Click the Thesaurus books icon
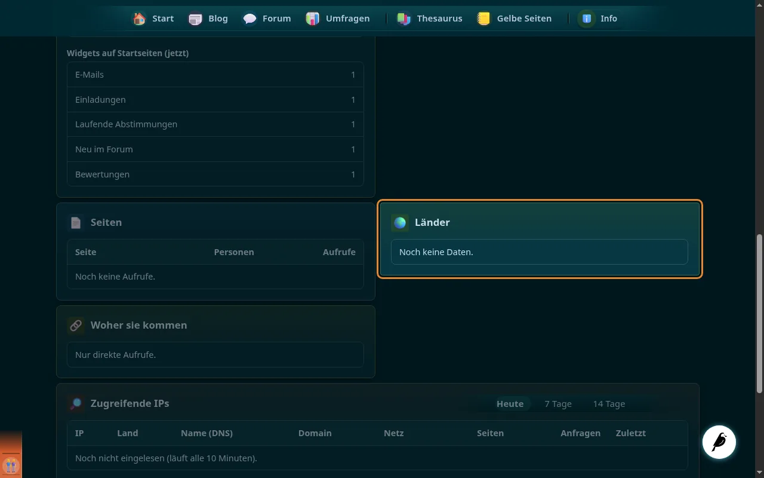 click(404, 19)
